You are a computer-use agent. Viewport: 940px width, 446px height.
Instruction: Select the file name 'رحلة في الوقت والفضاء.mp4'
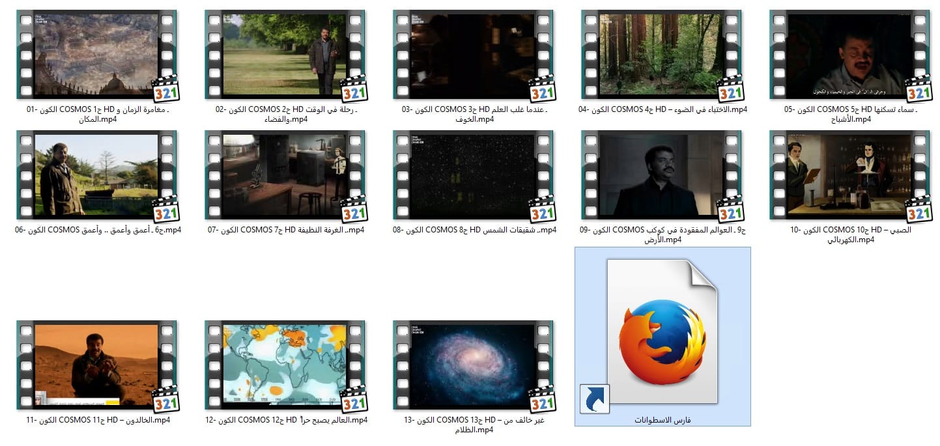point(286,114)
